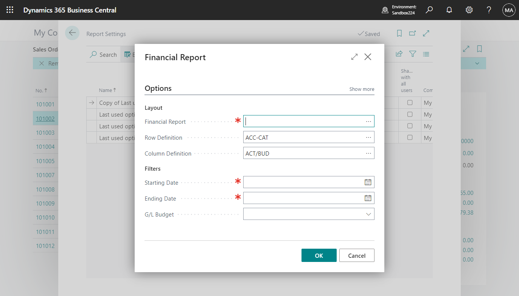Image resolution: width=519 pixels, height=296 pixels.
Task: Click the MA account avatar
Action: point(509,10)
